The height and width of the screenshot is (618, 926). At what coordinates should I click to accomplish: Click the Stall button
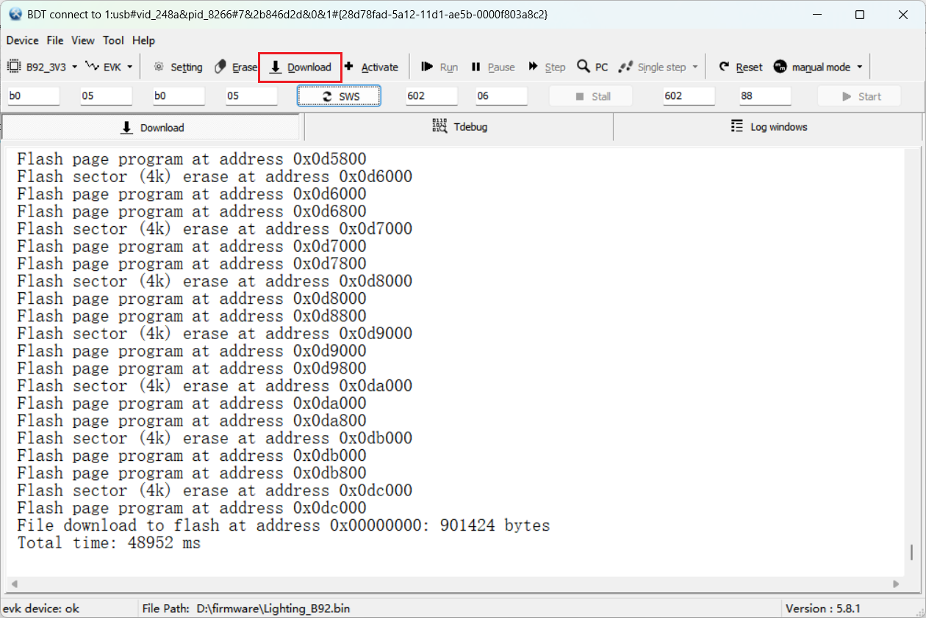(x=592, y=96)
